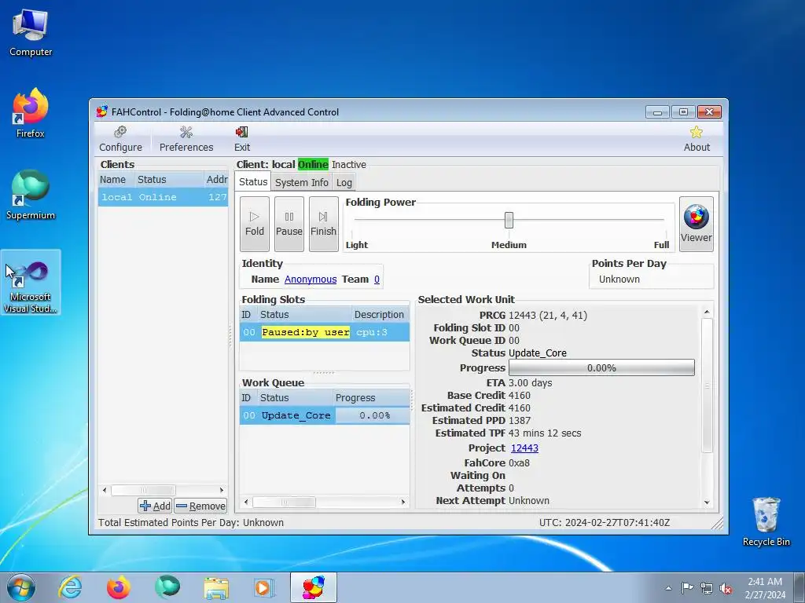The image size is (805, 603).
Task: Select the Recycle Bin icon
Action: (x=766, y=521)
